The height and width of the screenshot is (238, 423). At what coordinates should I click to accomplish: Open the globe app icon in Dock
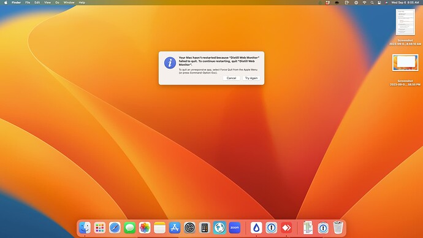click(x=219, y=228)
